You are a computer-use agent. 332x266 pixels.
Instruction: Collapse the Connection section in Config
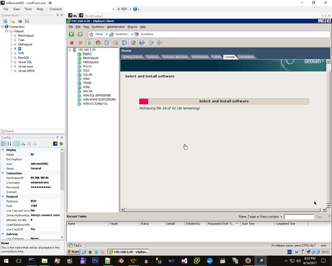click(3, 173)
